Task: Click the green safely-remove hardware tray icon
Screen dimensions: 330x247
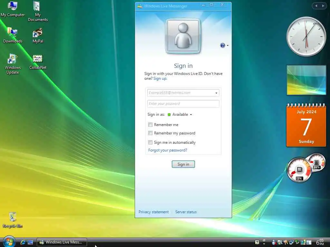Action: (x=297, y=242)
